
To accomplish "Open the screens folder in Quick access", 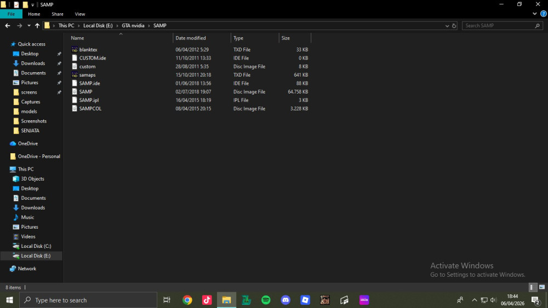I will click(x=28, y=92).
